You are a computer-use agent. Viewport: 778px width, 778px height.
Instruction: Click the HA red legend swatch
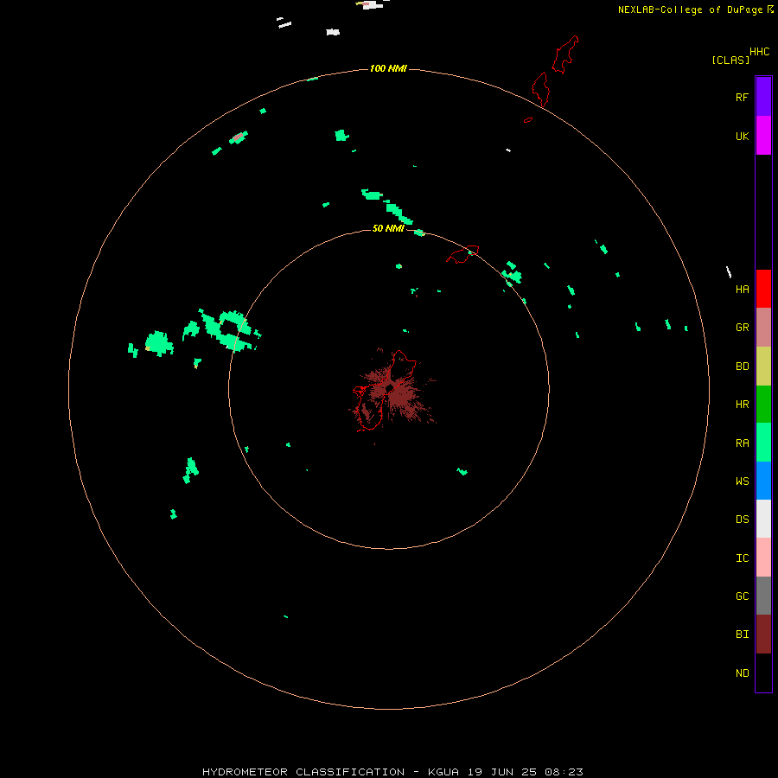(x=763, y=289)
